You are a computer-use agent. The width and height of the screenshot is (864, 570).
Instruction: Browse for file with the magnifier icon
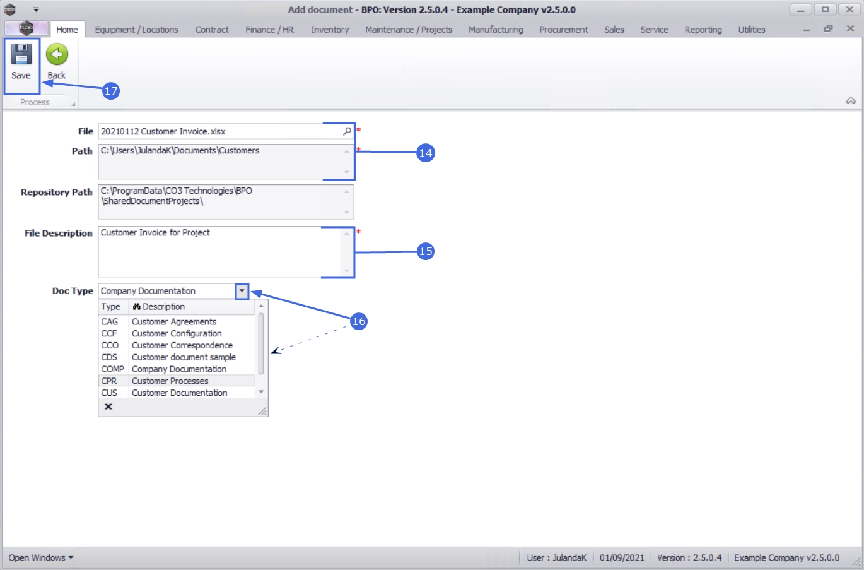point(347,131)
